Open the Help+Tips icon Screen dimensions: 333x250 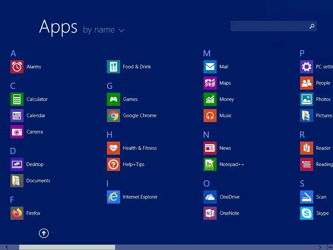tap(113, 164)
